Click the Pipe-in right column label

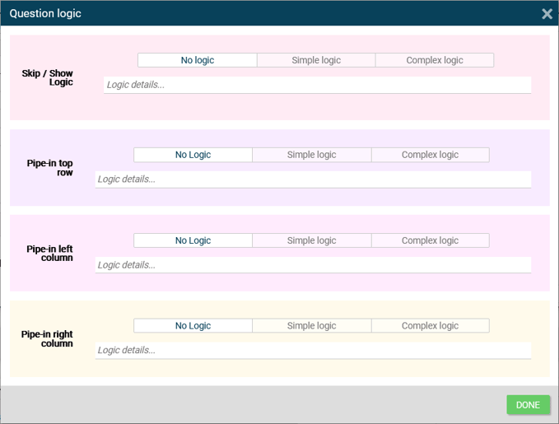click(47, 338)
